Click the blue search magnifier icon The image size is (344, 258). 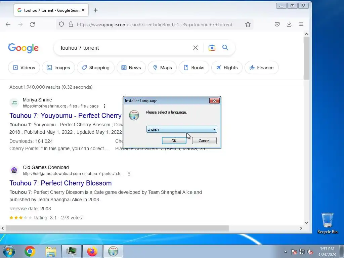(x=225, y=48)
